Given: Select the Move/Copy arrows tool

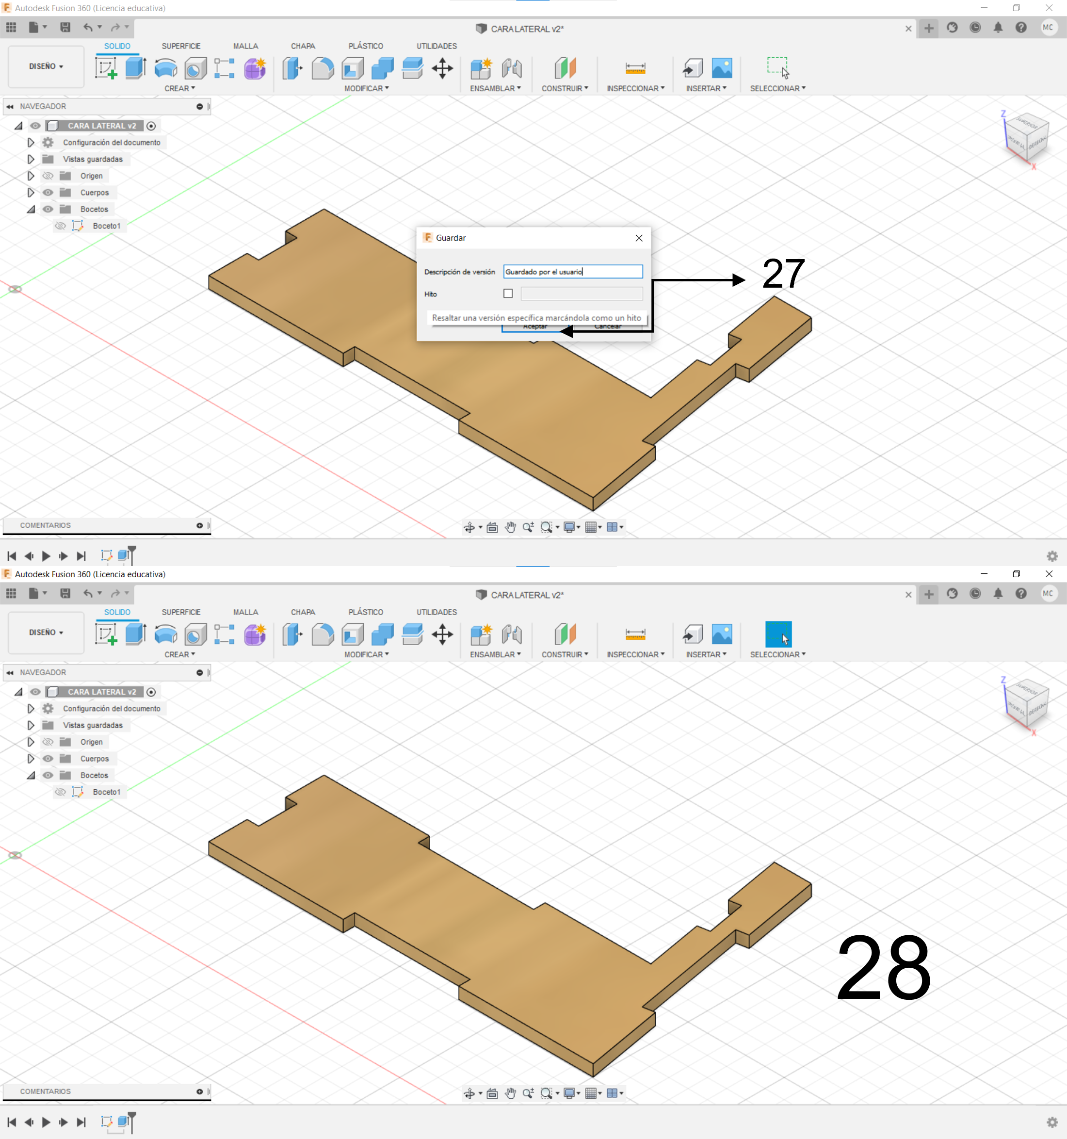Looking at the screenshot, I should pyautogui.click(x=442, y=68).
